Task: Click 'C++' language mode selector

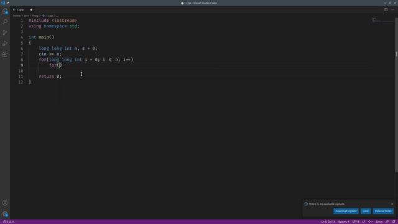Action: 371,222
